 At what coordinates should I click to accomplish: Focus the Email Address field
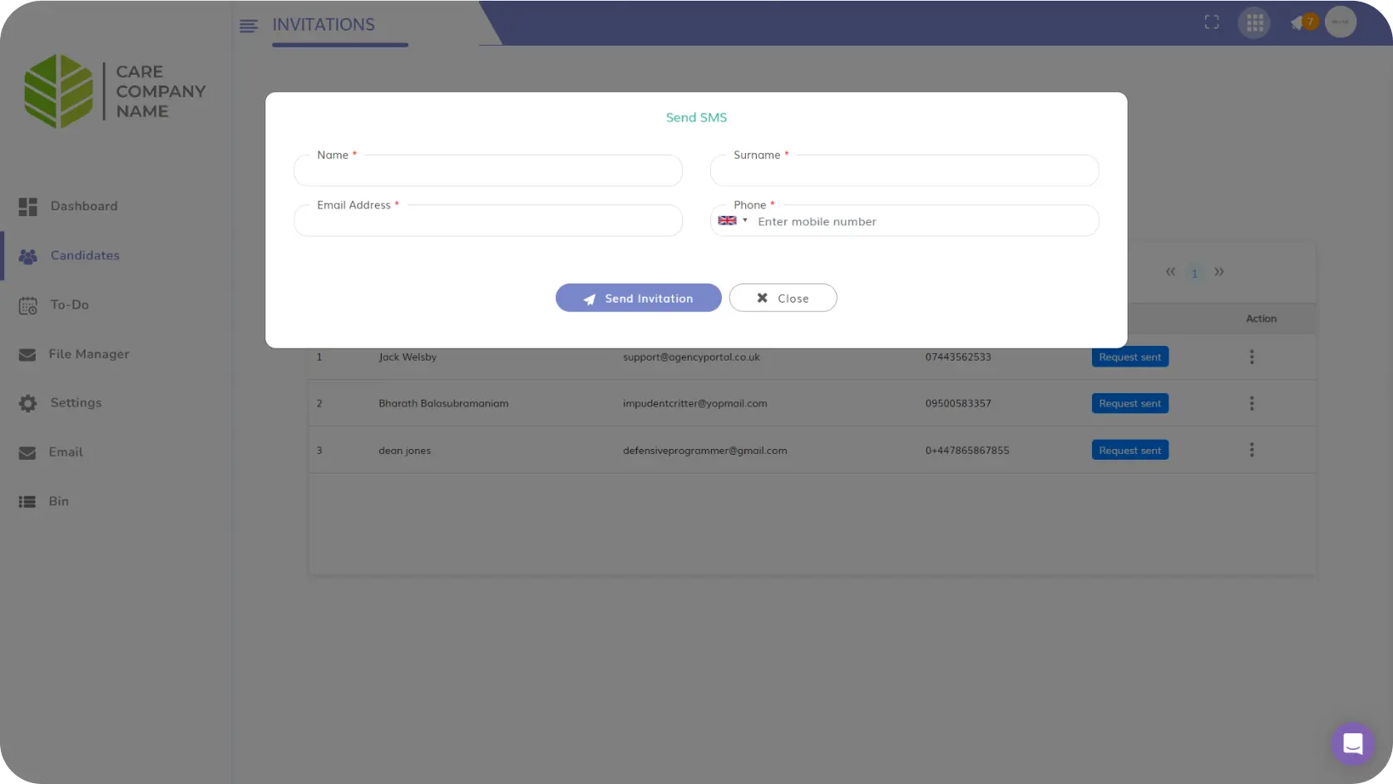point(488,221)
